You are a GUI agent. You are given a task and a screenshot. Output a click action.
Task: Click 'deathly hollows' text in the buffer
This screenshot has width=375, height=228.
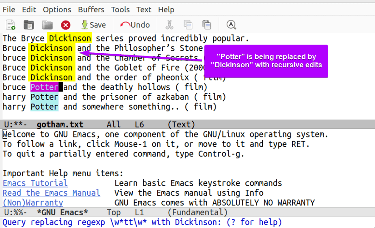pyautogui.click(x=135, y=87)
